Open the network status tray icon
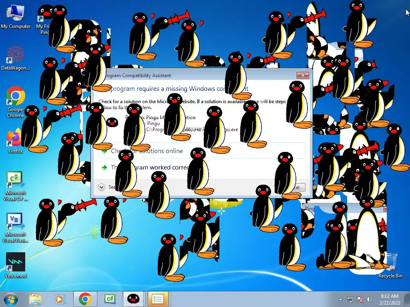The image size is (410, 307). coord(350,299)
